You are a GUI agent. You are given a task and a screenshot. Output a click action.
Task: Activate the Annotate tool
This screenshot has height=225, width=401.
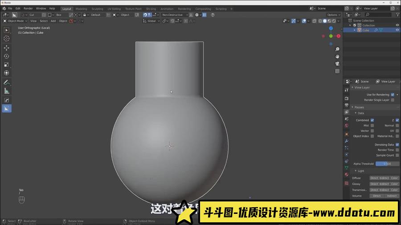[7, 82]
